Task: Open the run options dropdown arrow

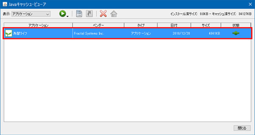Action: pos(67,16)
